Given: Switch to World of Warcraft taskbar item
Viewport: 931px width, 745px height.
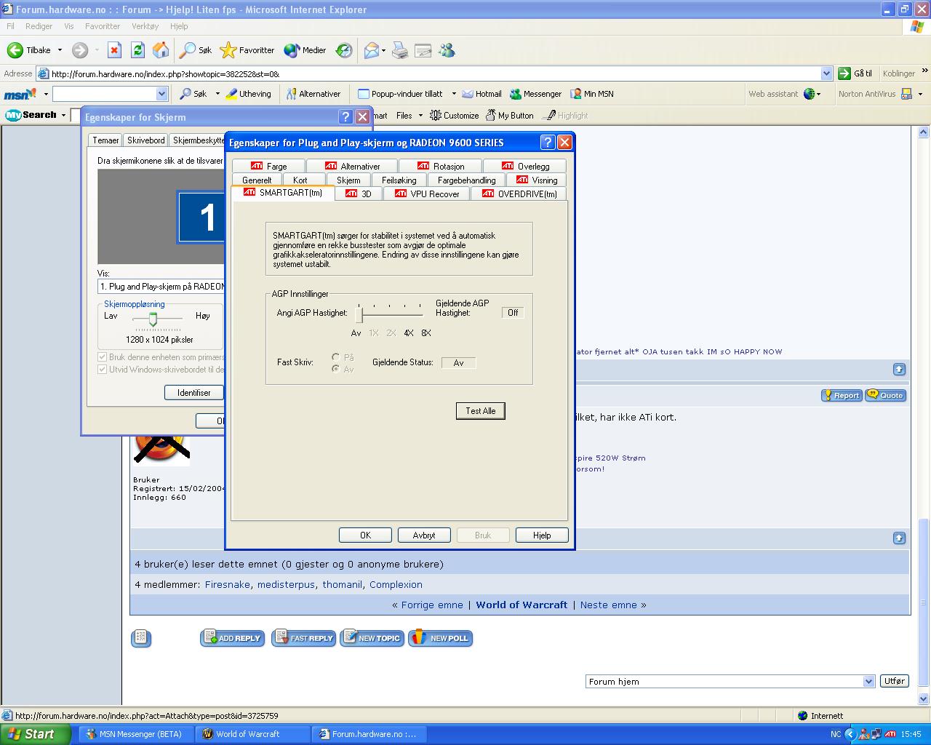Looking at the screenshot, I should [x=252, y=734].
